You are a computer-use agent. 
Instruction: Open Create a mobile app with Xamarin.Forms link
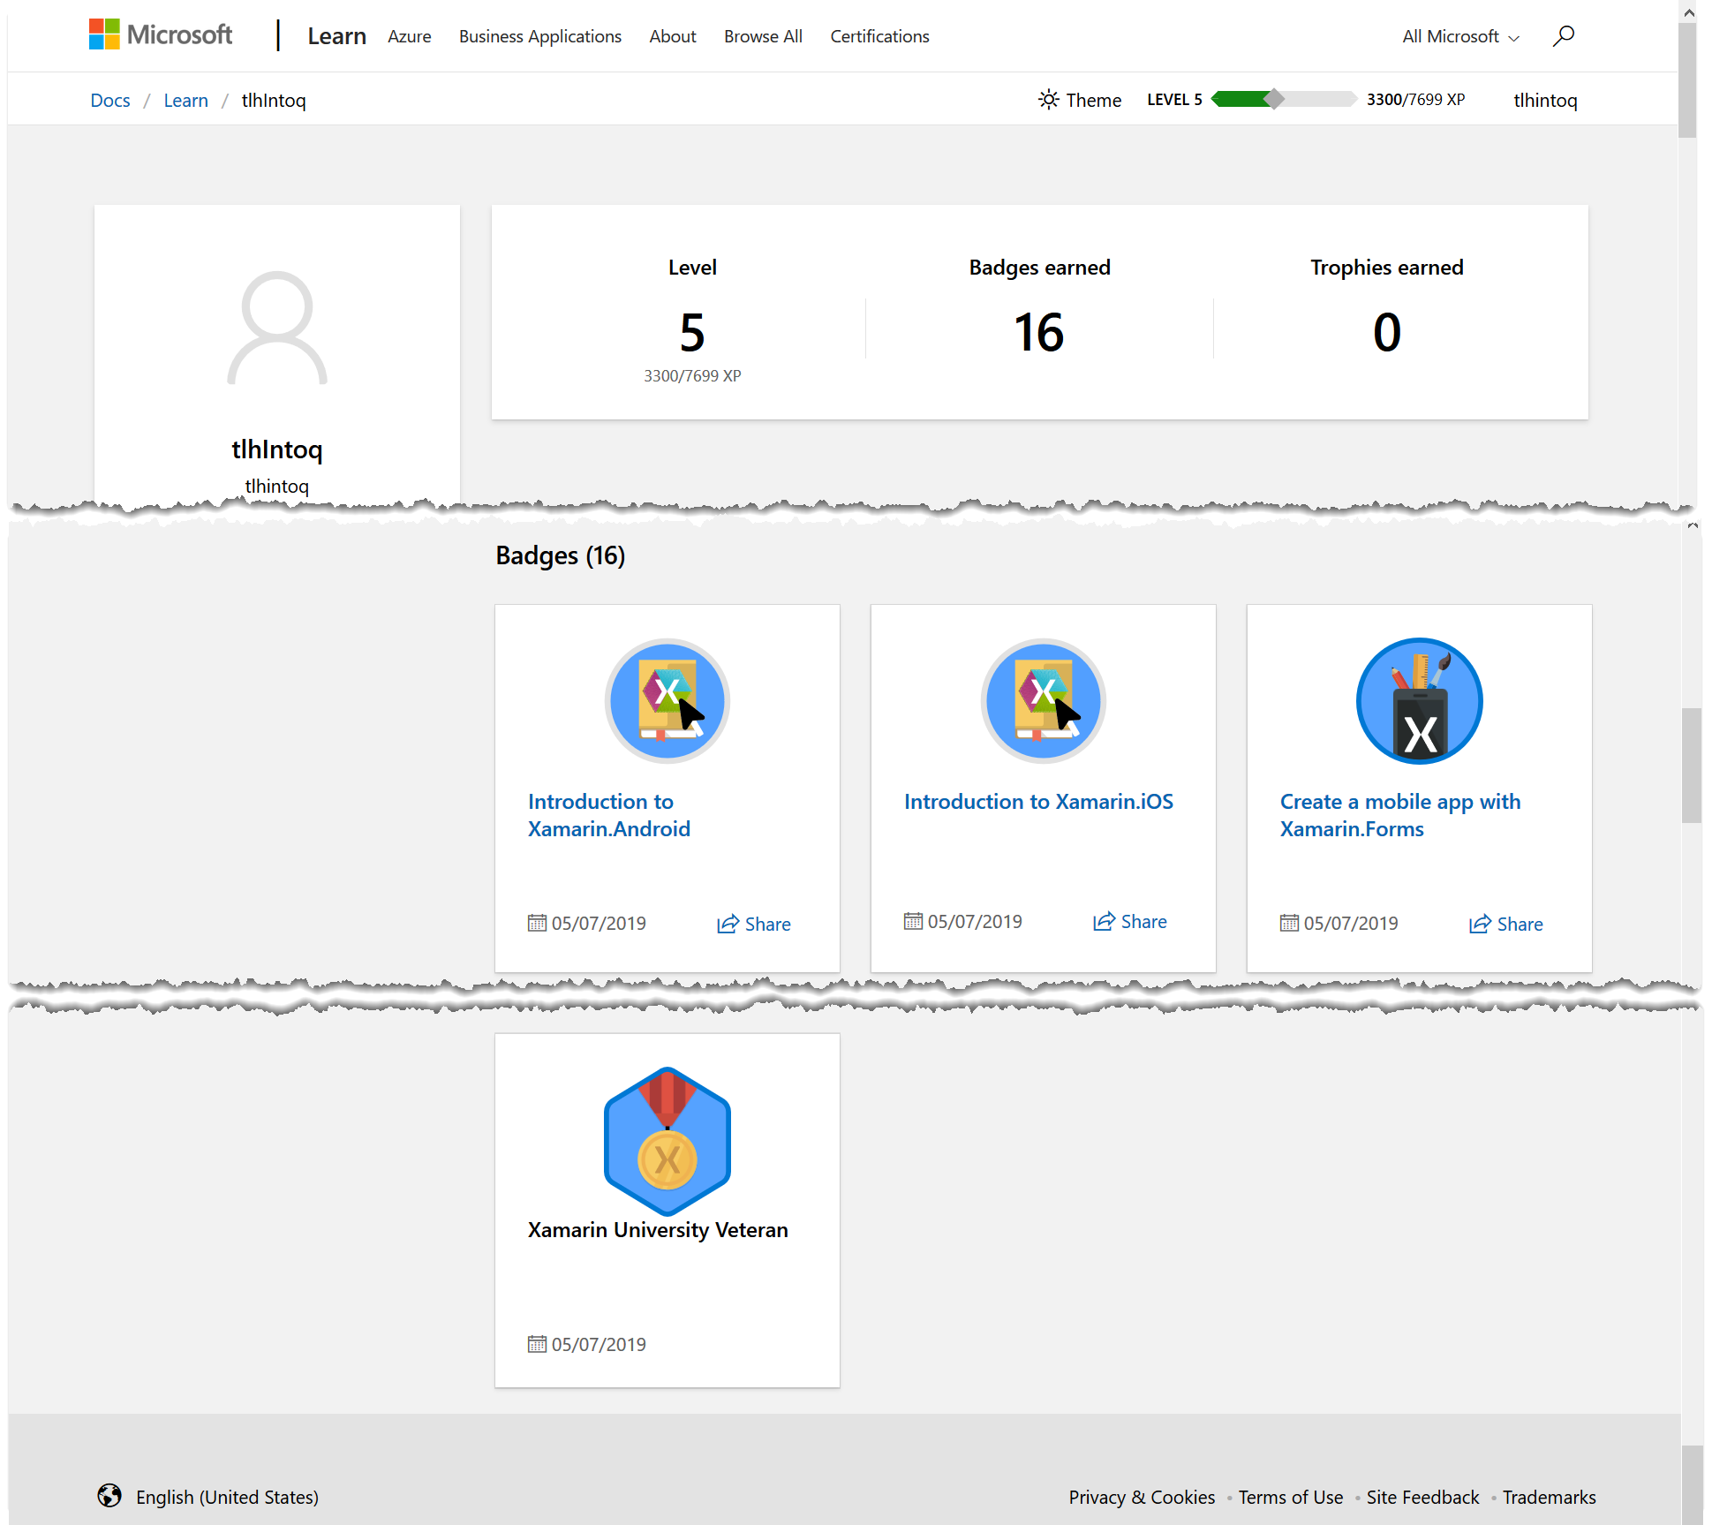1400,815
